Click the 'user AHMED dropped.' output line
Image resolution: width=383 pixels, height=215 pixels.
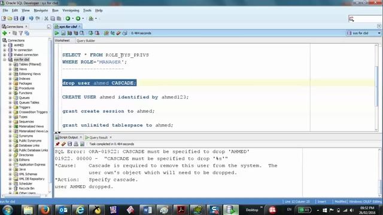84,187
